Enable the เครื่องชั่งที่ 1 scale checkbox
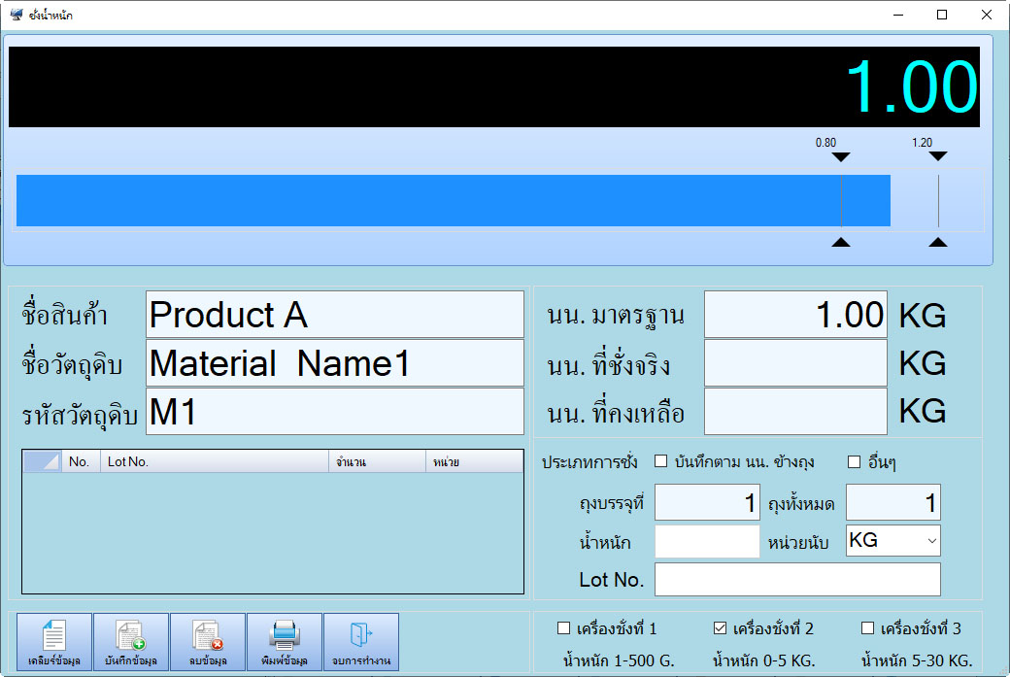1010x677 pixels. [x=564, y=627]
